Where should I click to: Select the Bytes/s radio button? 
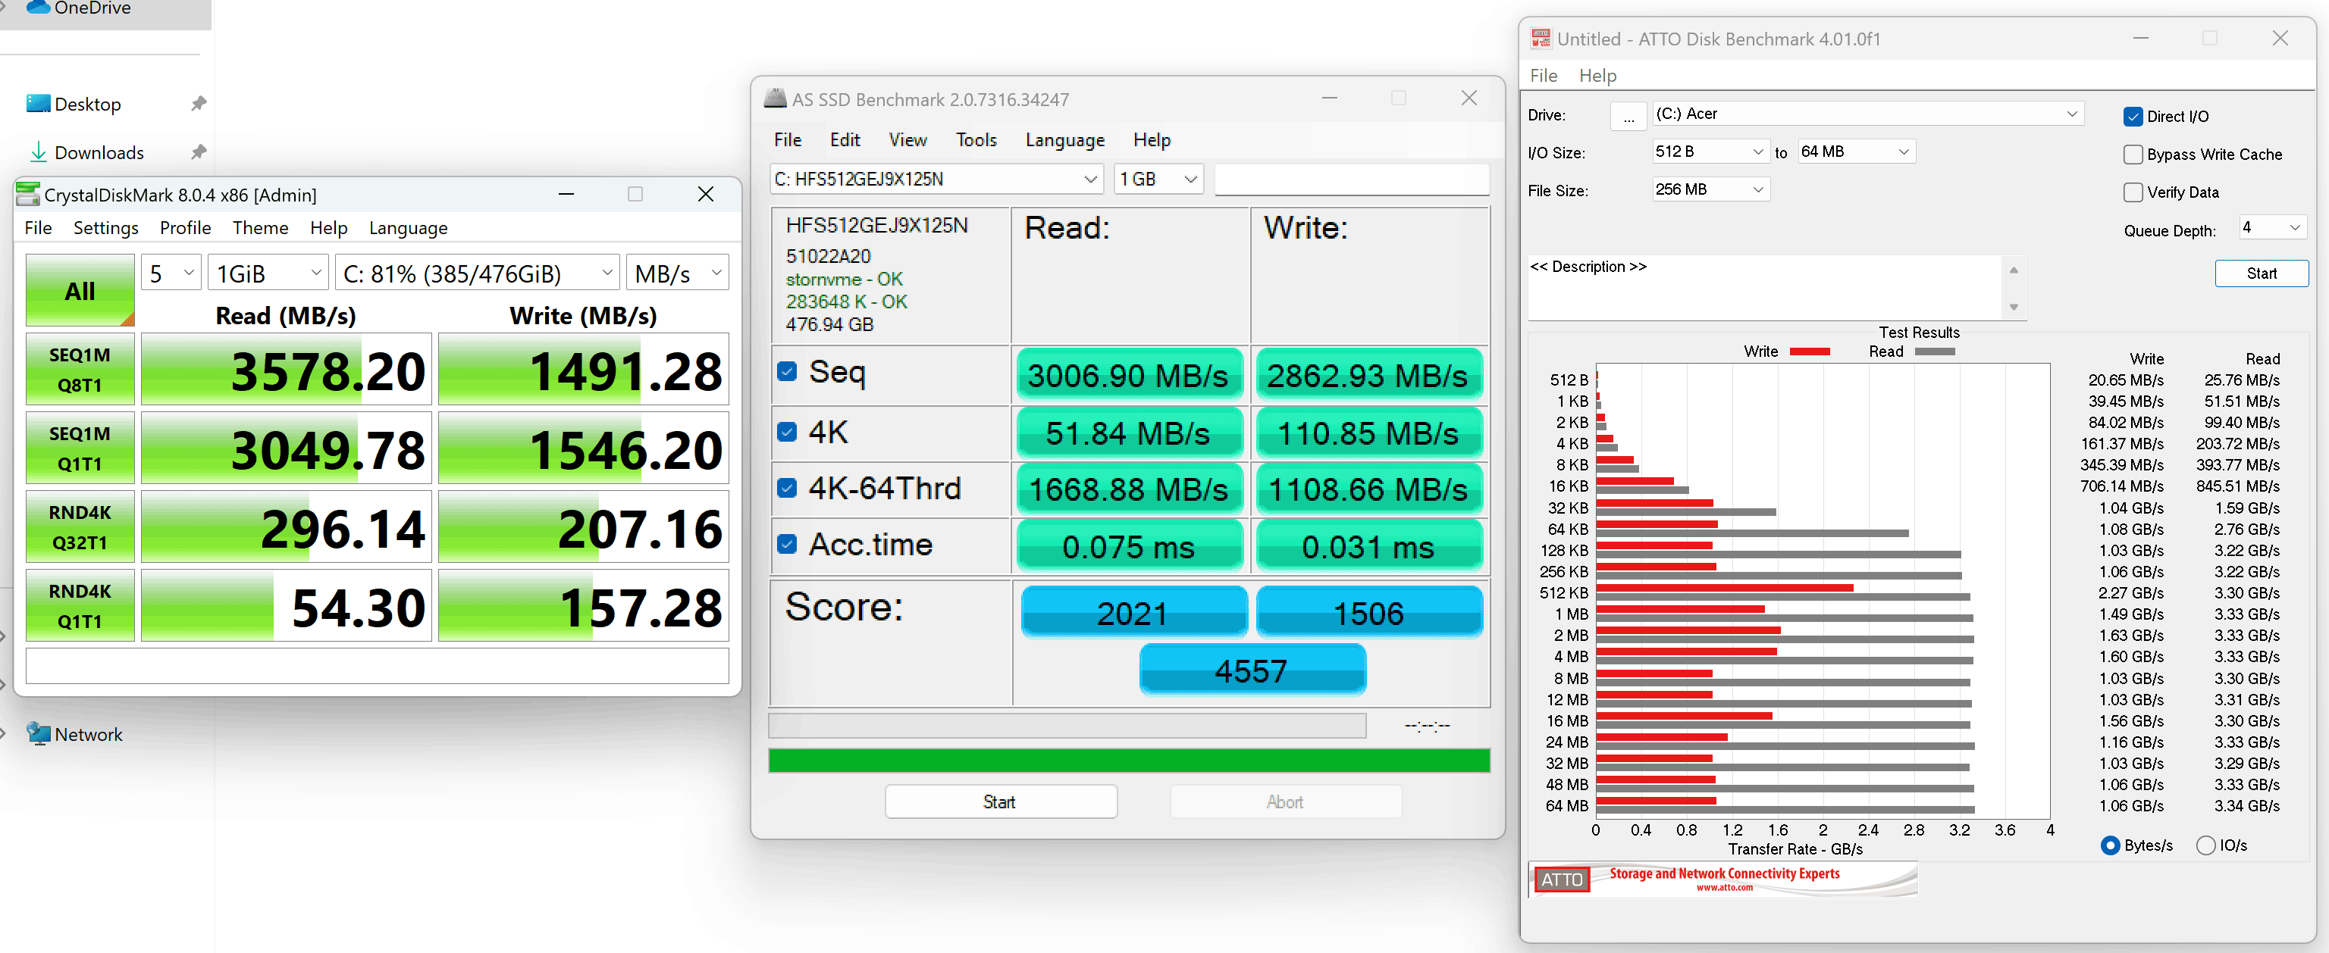2110,845
